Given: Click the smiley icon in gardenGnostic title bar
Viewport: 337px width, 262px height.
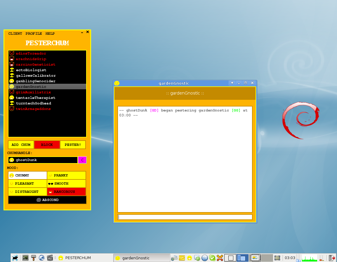Looking at the screenshot, I should coord(117,83).
